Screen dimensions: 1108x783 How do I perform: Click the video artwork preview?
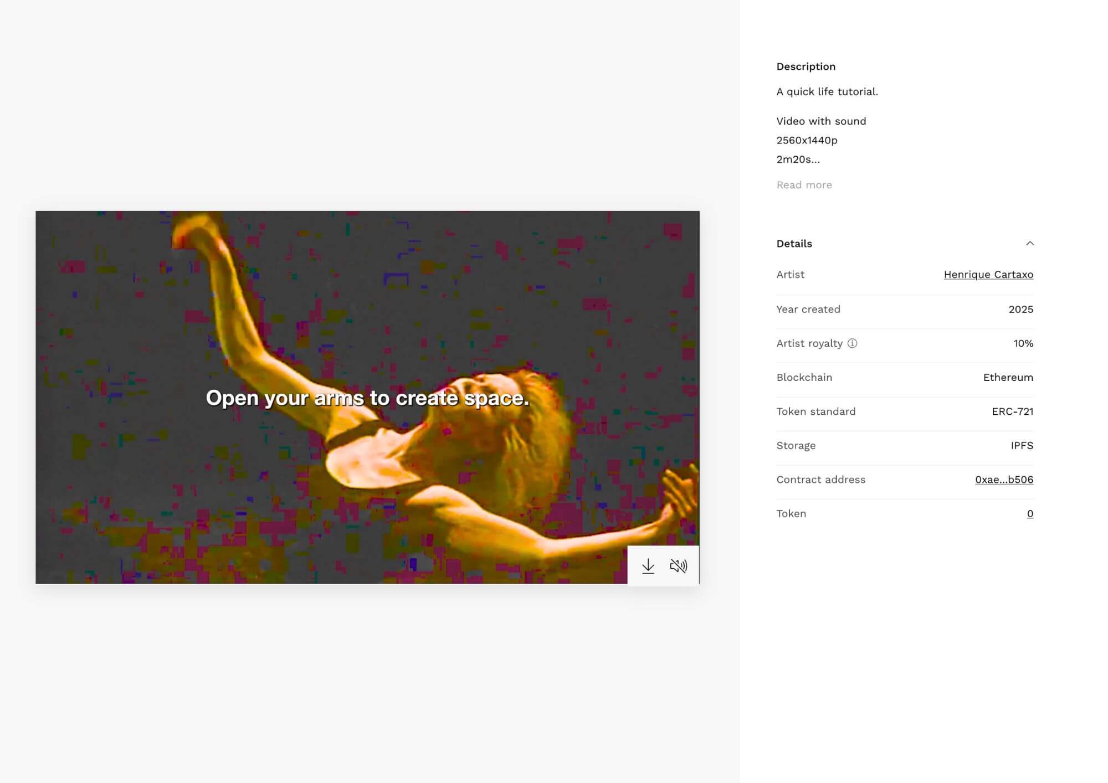[367, 310]
